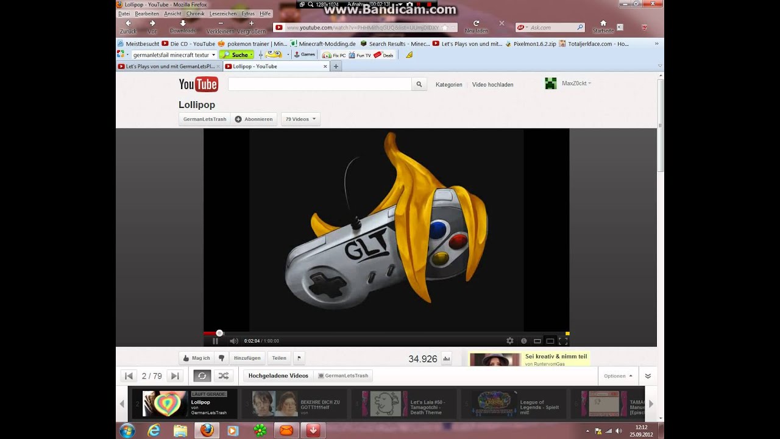Image resolution: width=780 pixels, height=439 pixels.
Task: Open the Datei menu
Action: pyautogui.click(x=124, y=13)
